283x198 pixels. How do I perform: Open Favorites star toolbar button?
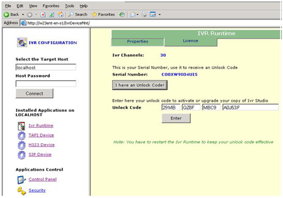point(103,14)
